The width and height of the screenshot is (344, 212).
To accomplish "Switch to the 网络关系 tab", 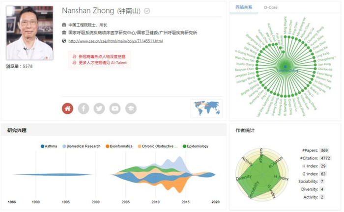I will [x=243, y=7].
